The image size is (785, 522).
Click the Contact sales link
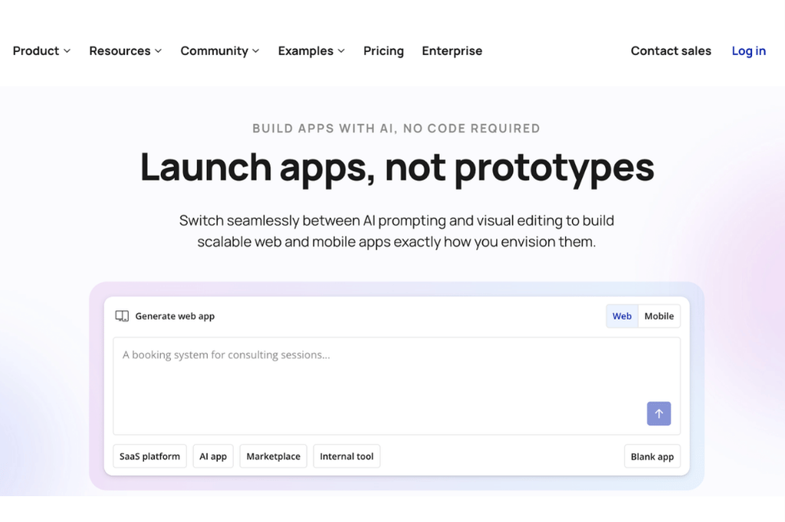tap(671, 51)
